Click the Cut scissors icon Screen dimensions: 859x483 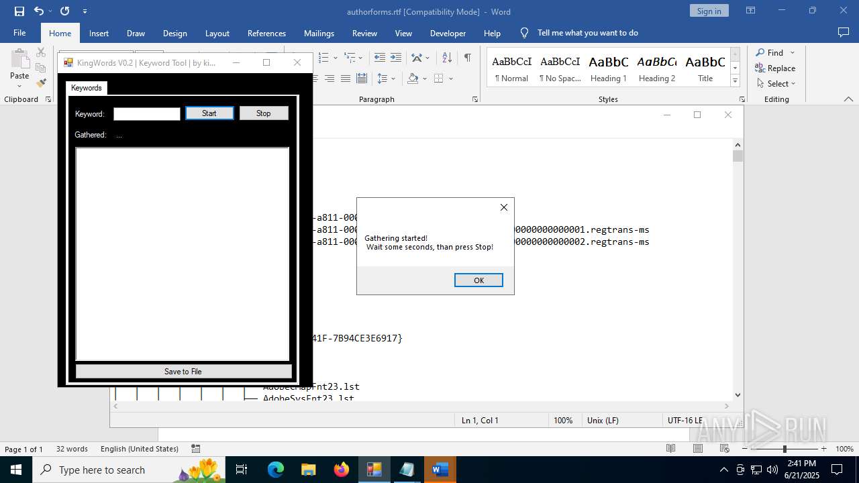(x=41, y=52)
